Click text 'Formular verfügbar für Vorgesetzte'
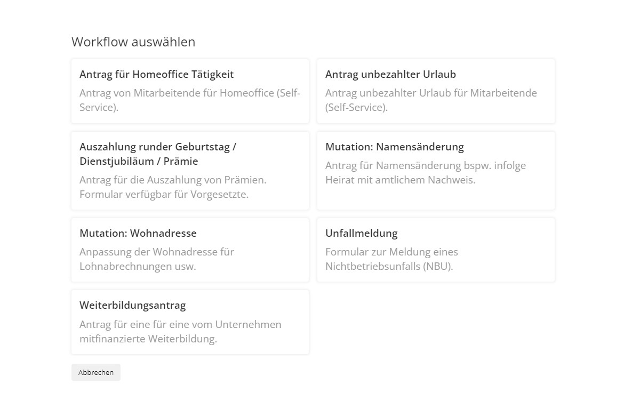Screen dimensions: 624x416 (164, 195)
